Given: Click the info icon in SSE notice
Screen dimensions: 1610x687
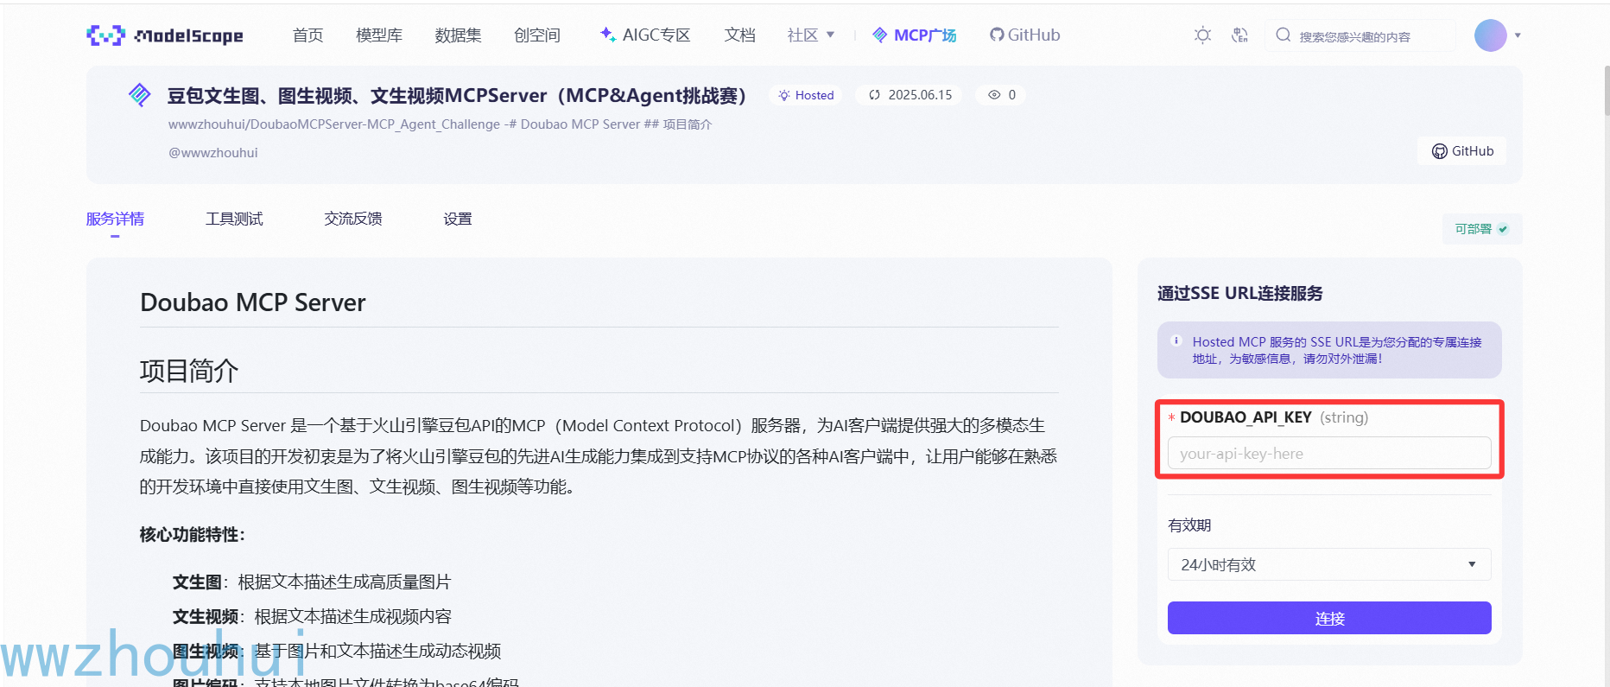Looking at the screenshot, I should (x=1176, y=341).
